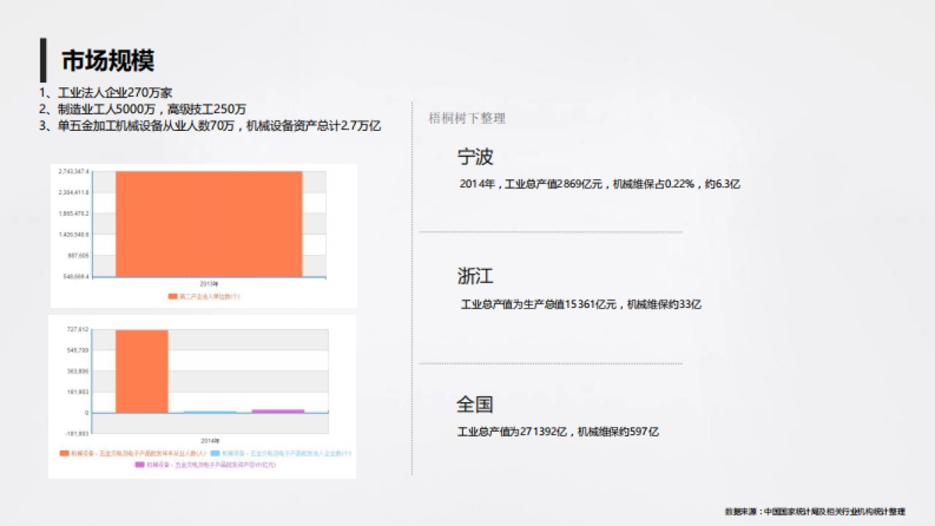
Task: Expand the 宁波 section heading
Action: click(x=477, y=156)
